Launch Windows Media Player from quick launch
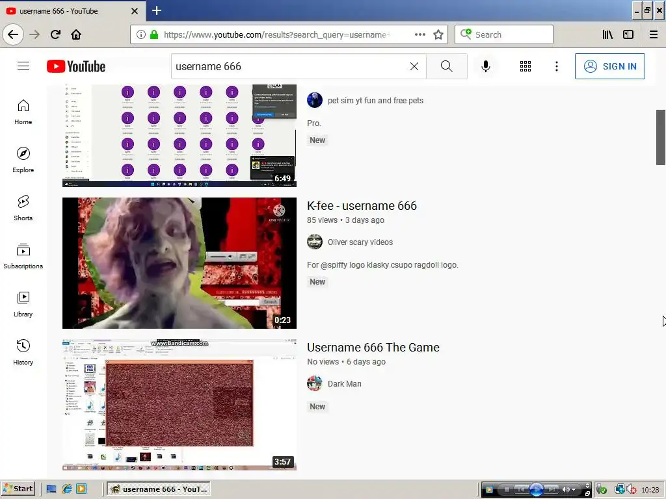Viewport: 666px width, 499px height. click(x=81, y=489)
